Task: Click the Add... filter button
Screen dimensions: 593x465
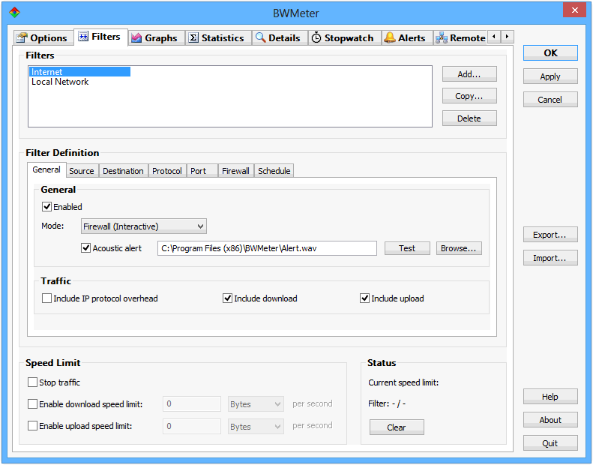Action: coord(469,74)
